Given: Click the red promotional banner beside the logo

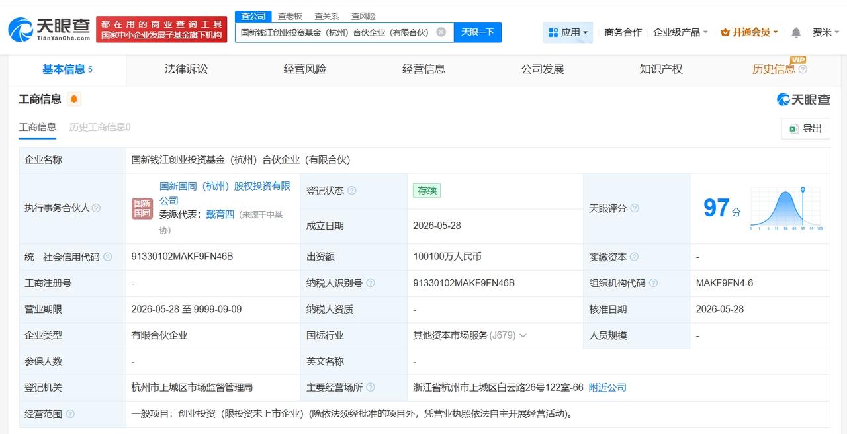Looking at the screenshot, I should coord(161,30).
